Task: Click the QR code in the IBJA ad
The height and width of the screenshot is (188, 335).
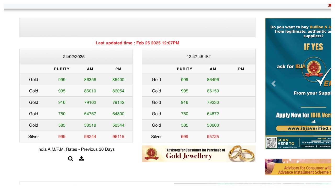Action: tap(271, 143)
